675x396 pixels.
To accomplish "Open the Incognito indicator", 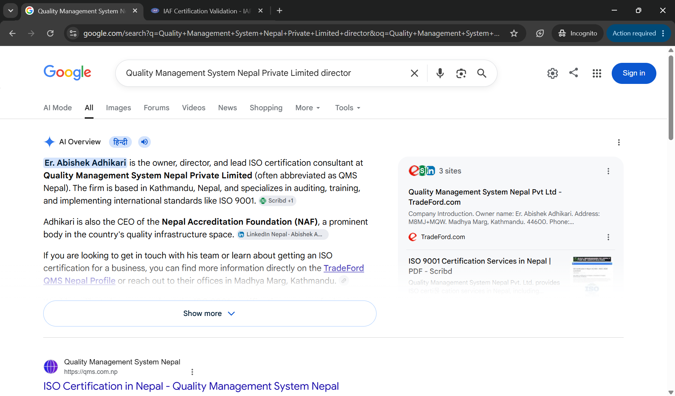I will point(578,33).
